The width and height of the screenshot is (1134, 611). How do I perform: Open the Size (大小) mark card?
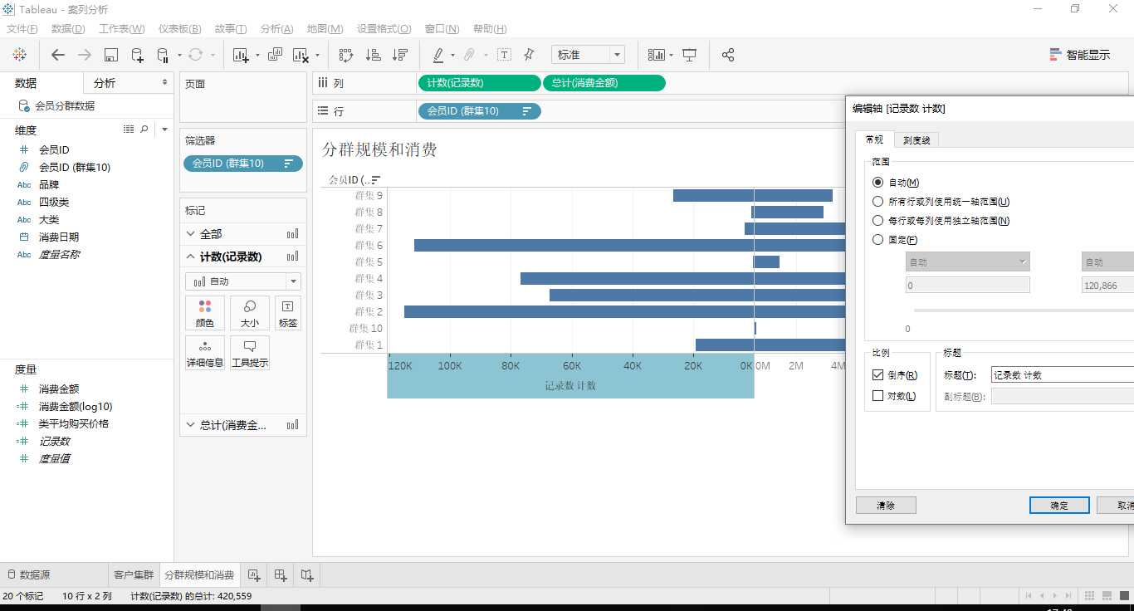[x=250, y=314]
